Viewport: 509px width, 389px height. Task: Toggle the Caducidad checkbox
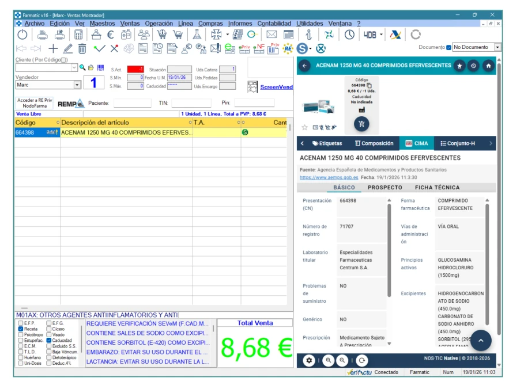(48, 341)
